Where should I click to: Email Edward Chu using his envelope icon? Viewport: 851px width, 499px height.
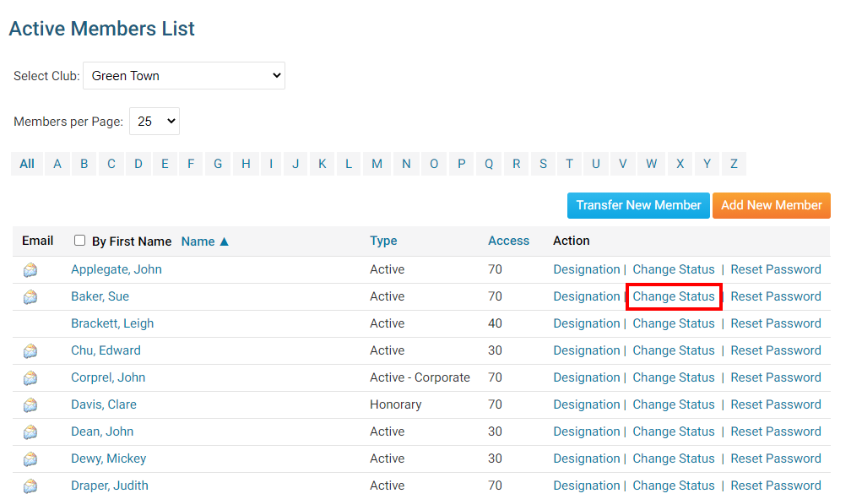click(30, 351)
